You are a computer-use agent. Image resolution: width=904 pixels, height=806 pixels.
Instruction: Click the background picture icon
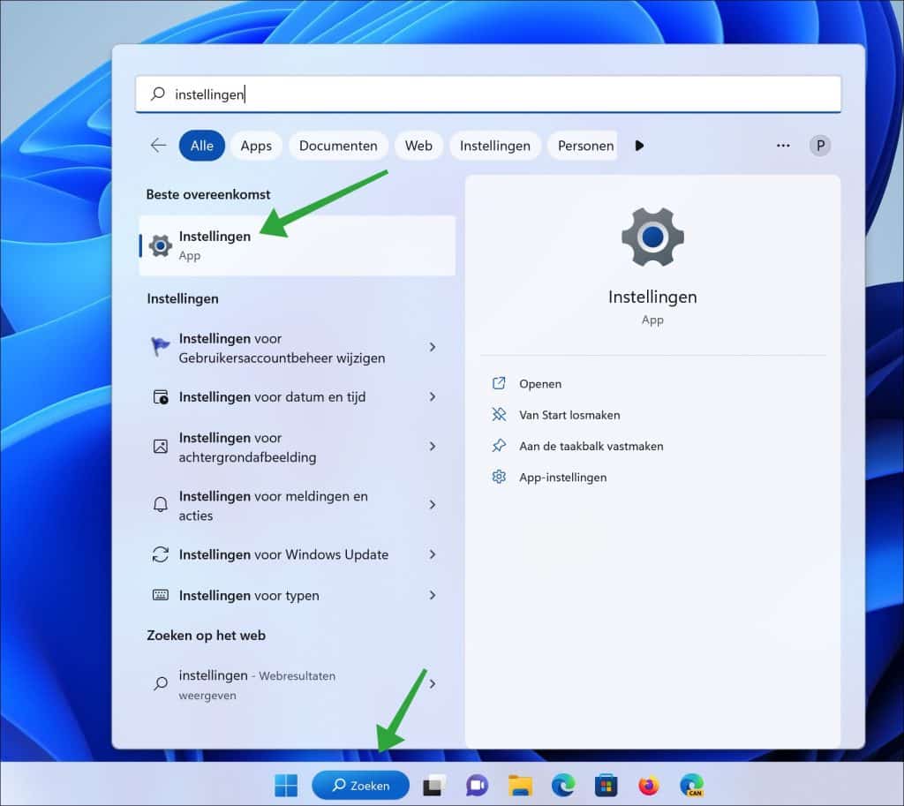point(161,446)
